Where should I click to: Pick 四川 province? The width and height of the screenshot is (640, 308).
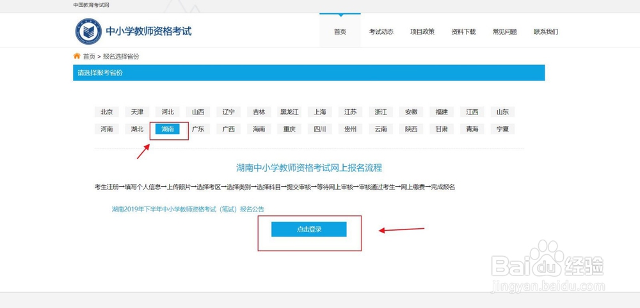(320, 129)
